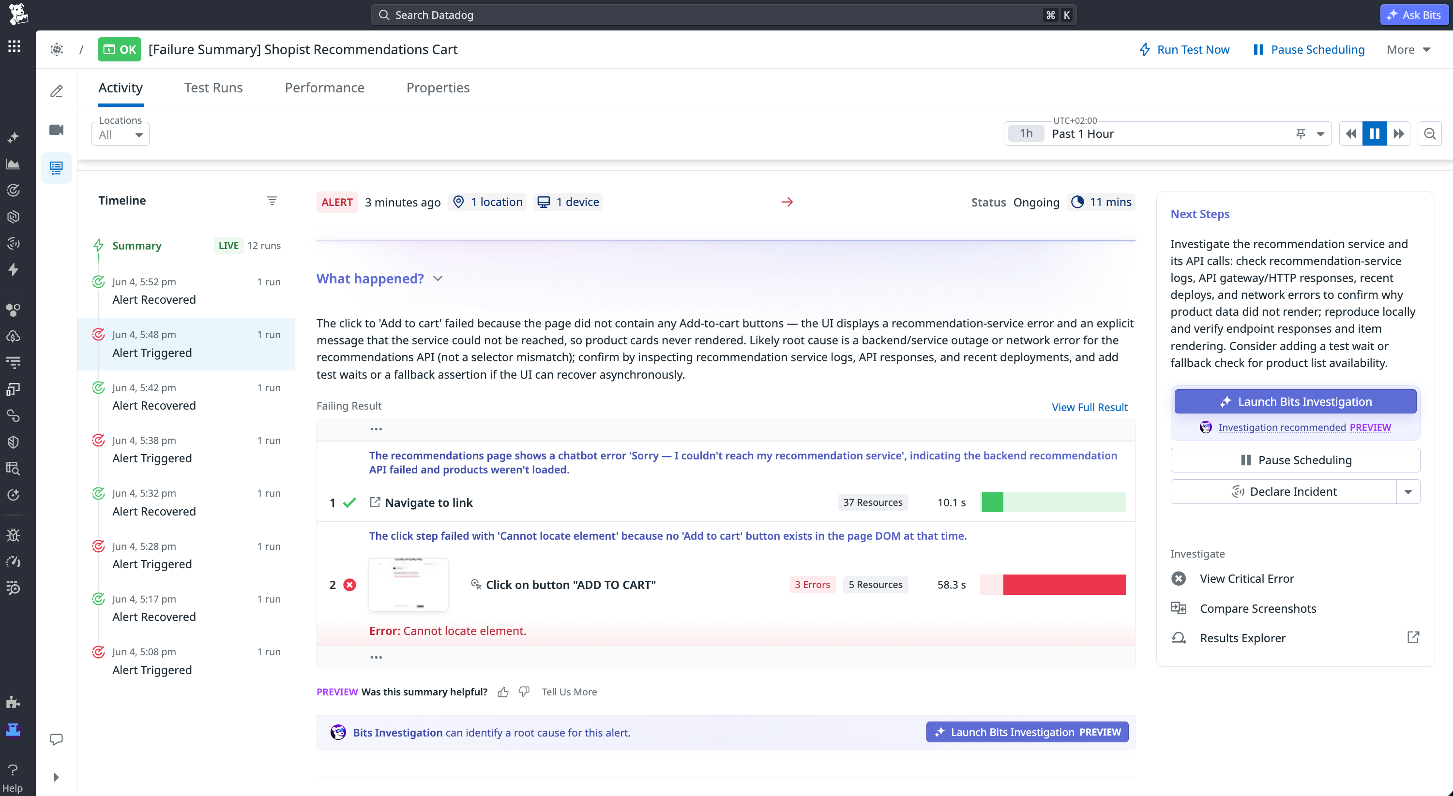Open Declare Incident dropdown arrow

[x=1408, y=492]
